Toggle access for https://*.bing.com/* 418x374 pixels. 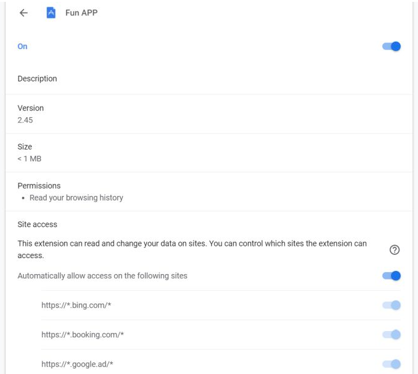pos(391,305)
